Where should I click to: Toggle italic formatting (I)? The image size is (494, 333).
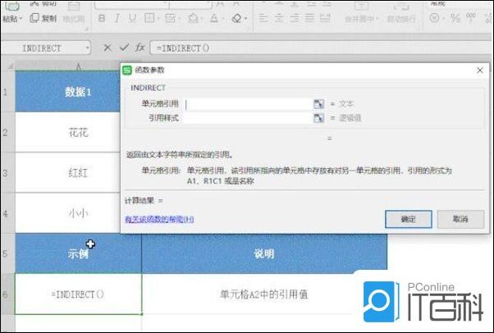[117, 18]
